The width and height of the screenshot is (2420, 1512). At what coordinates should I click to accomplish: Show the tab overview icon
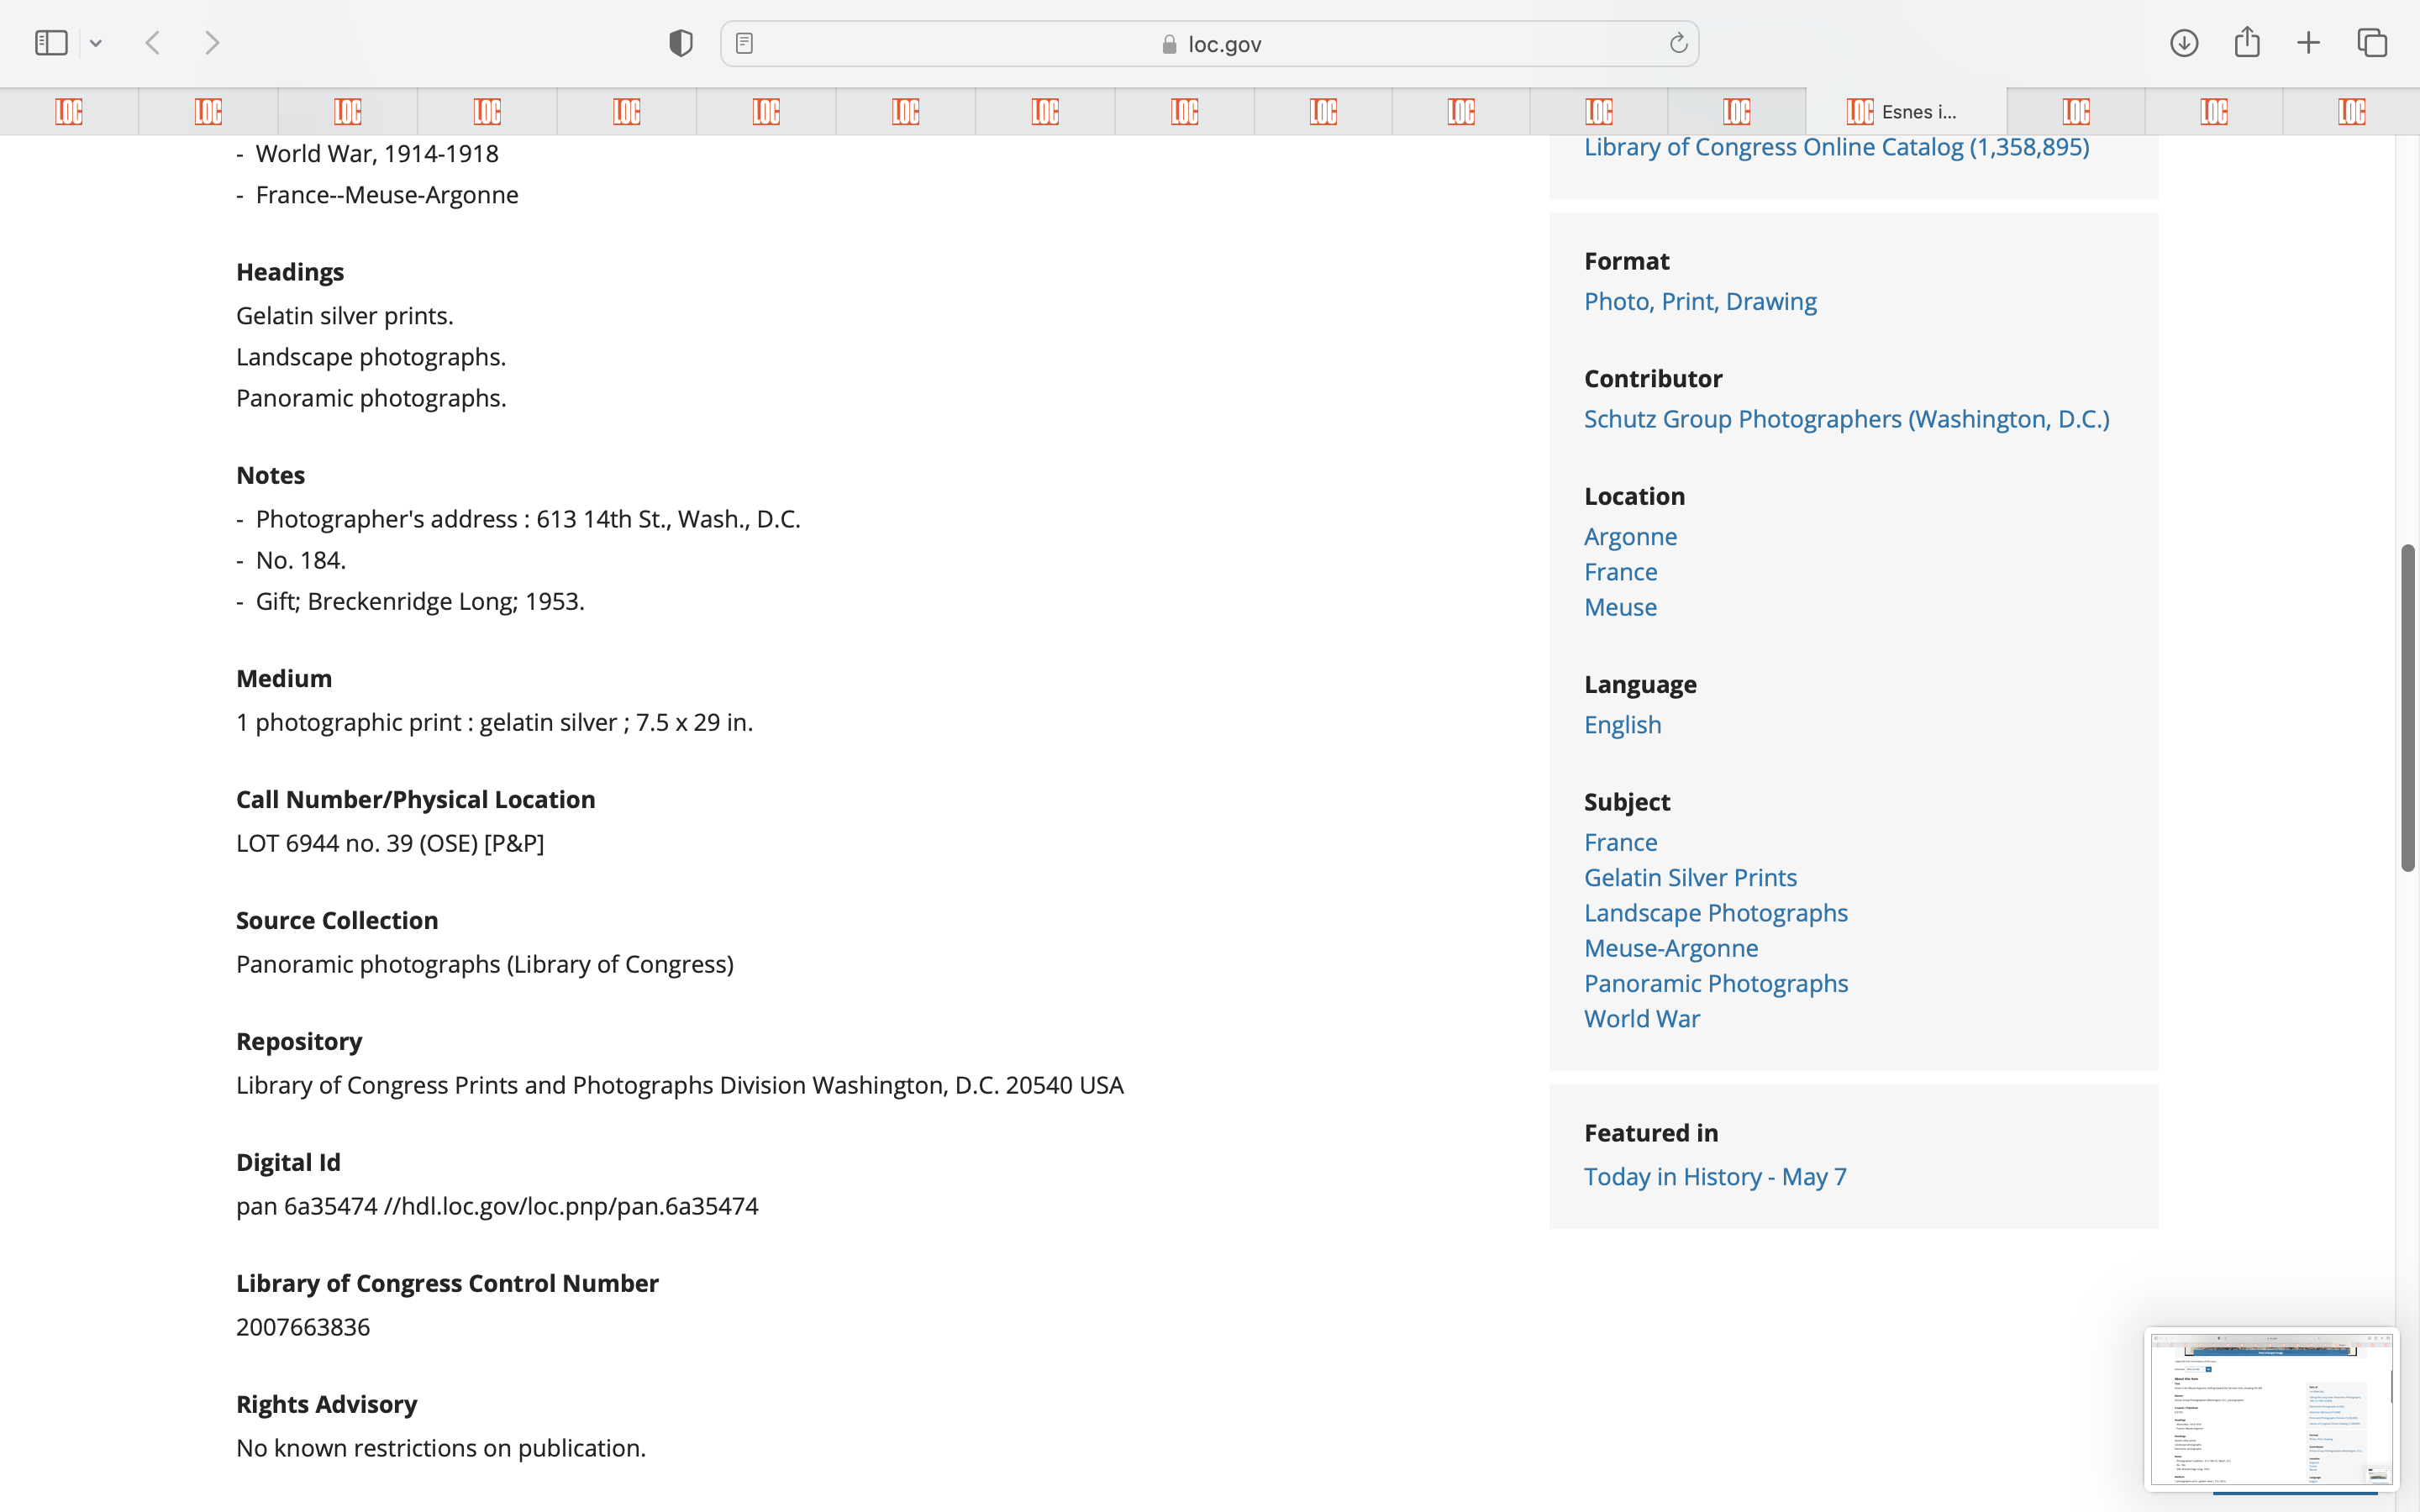2372,43
